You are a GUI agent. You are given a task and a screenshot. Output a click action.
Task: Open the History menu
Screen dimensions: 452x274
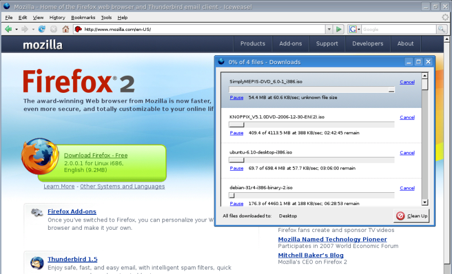[57, 17]
